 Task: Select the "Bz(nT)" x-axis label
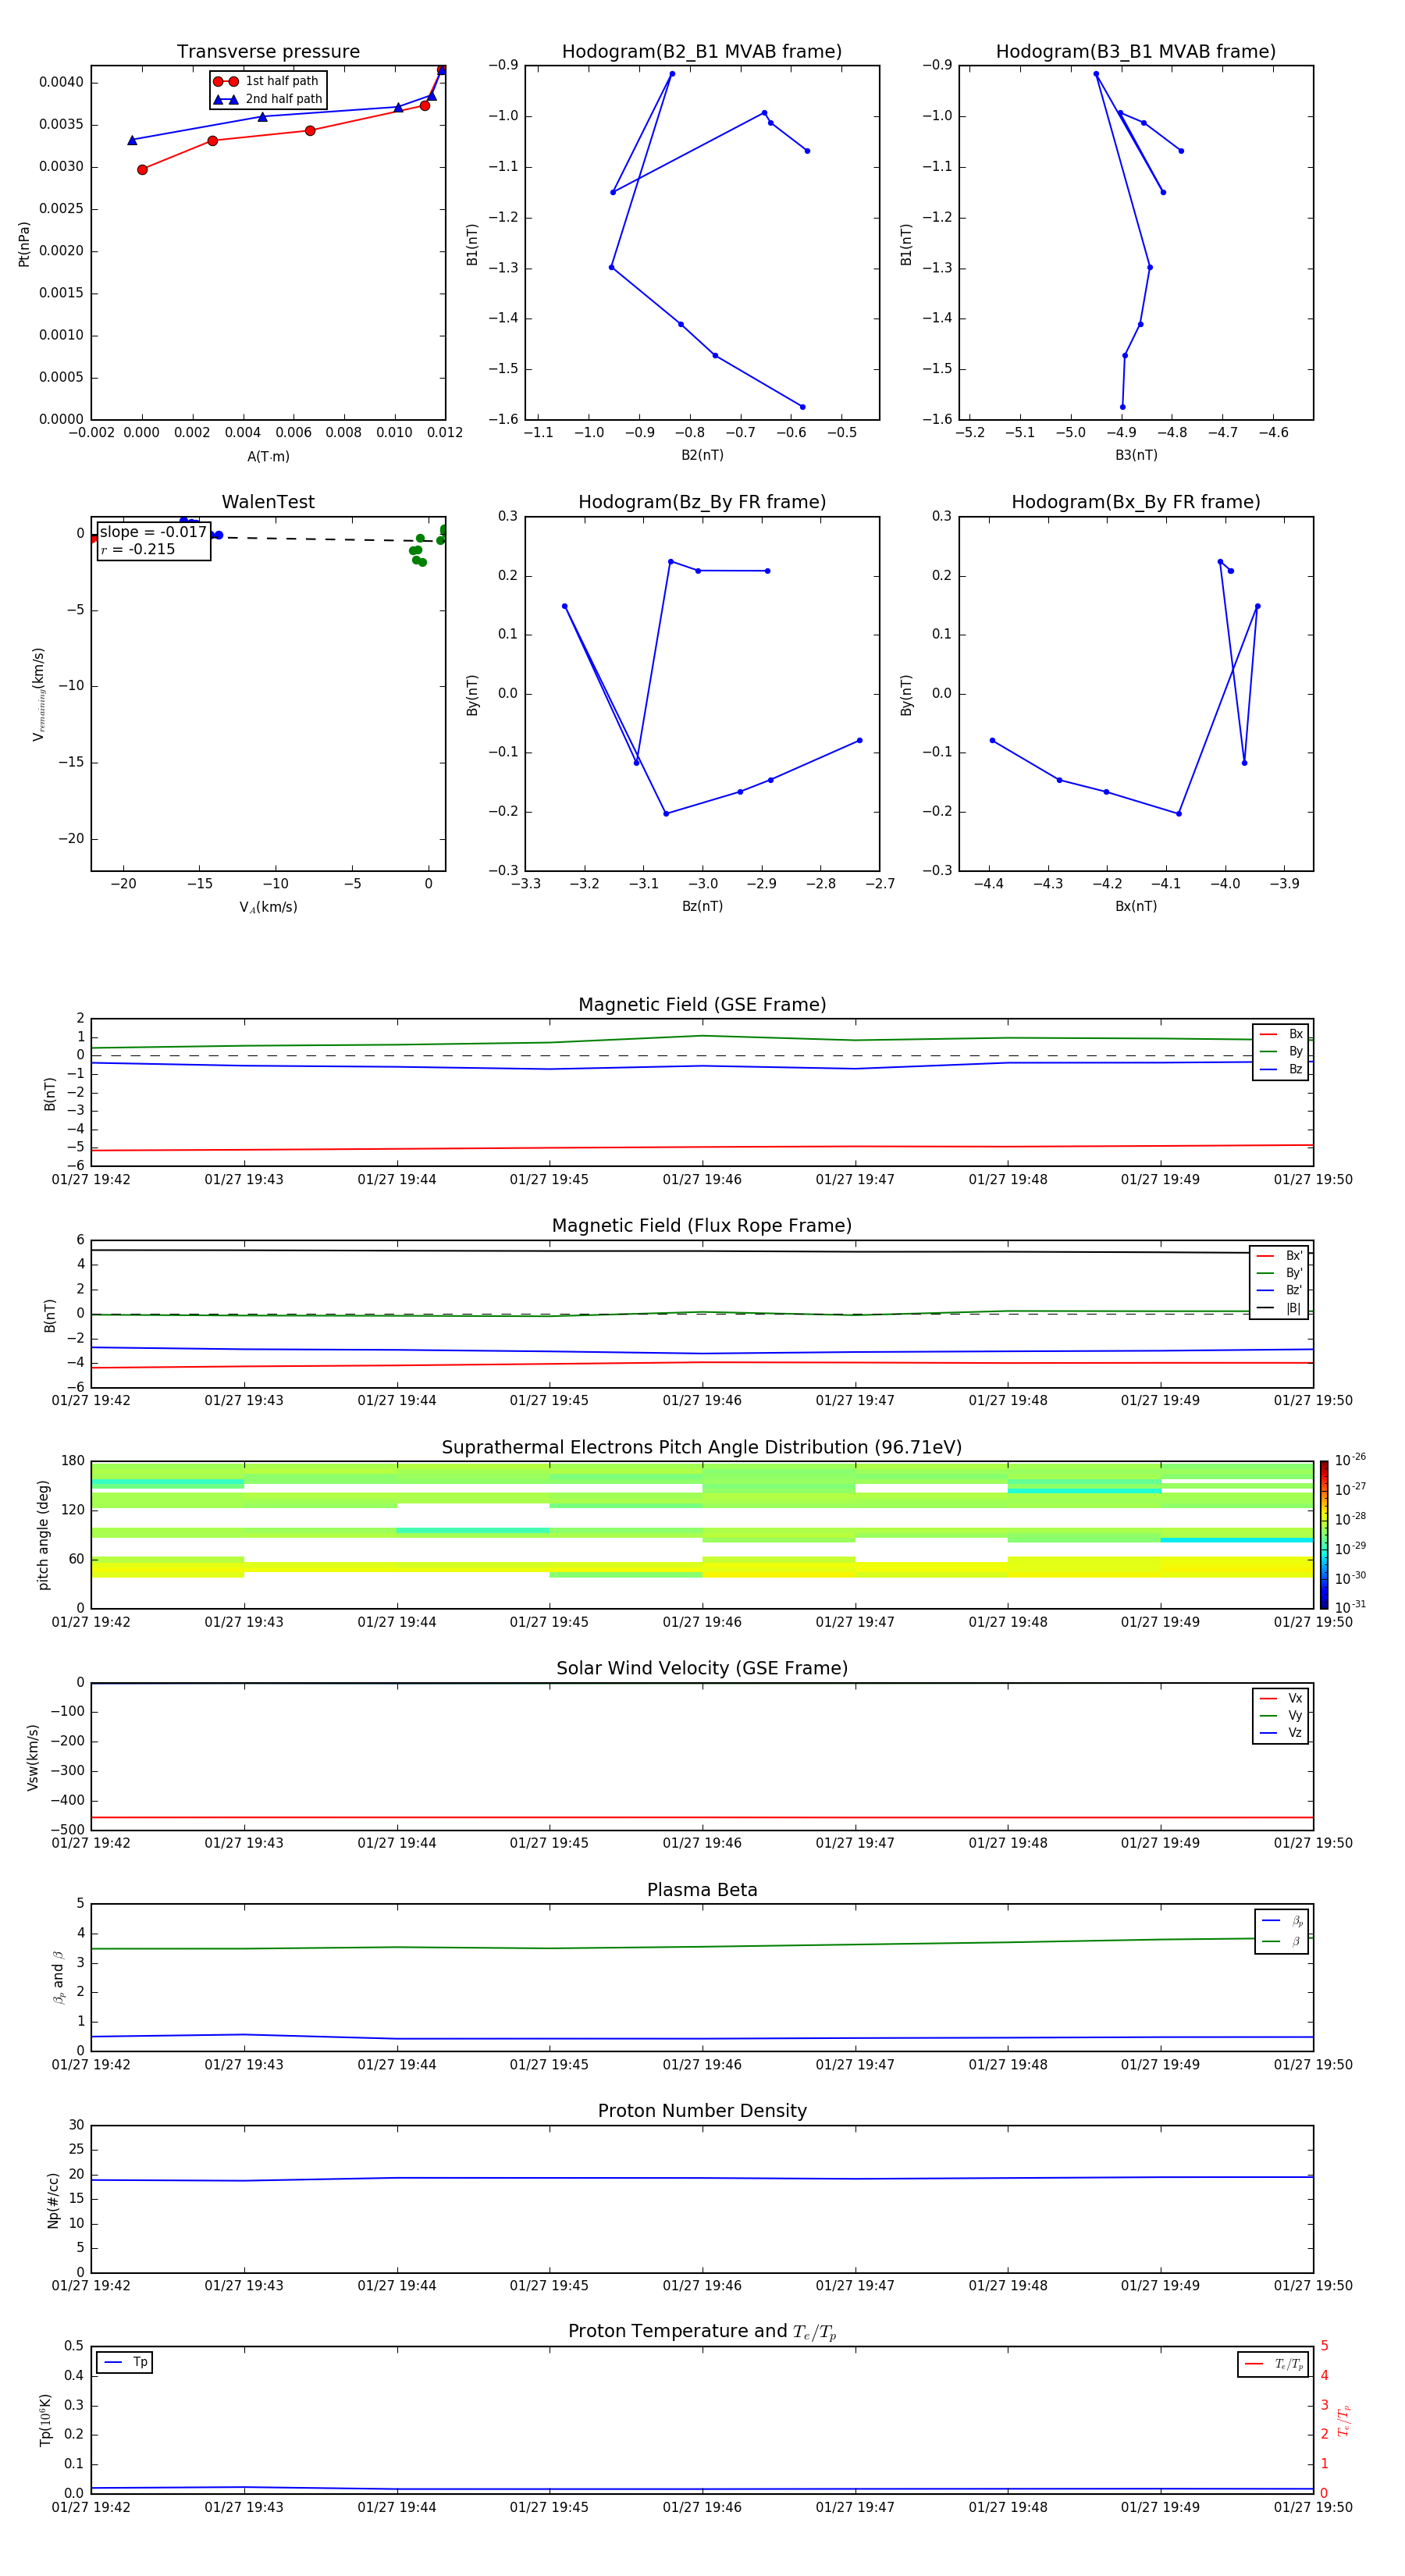coord(702,906)
